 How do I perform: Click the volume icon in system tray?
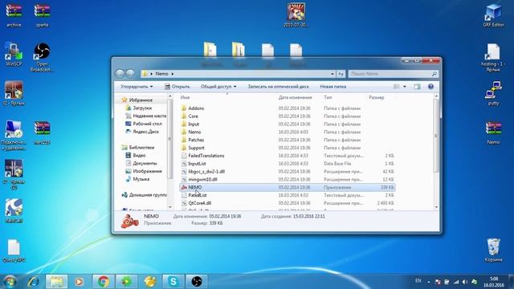[465, 282]
